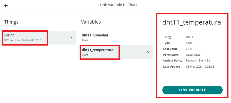Select dht11_temperatura in the Variables list
Image resolution: width=231 pixels, height=103 pixels.
click(x=116, y=52)
